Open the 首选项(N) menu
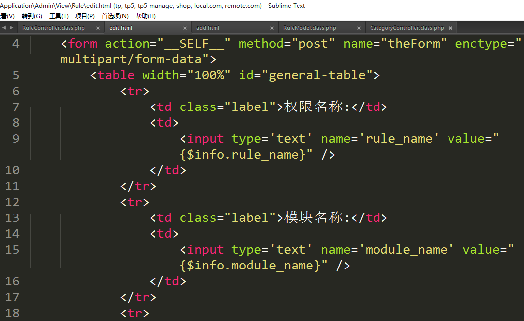This screenshot has height=321, width=524. click(115, 16)
